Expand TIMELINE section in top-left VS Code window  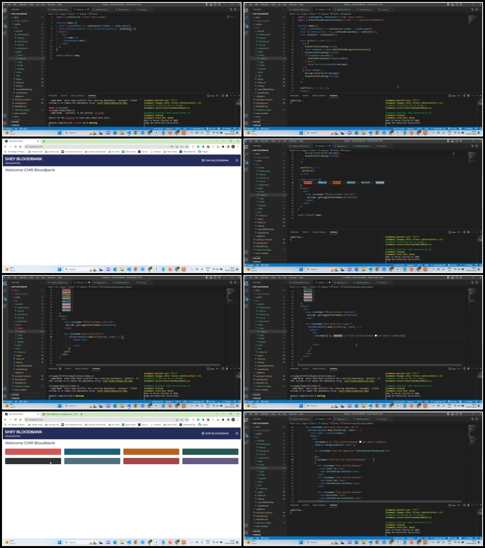tap(15, 125)
